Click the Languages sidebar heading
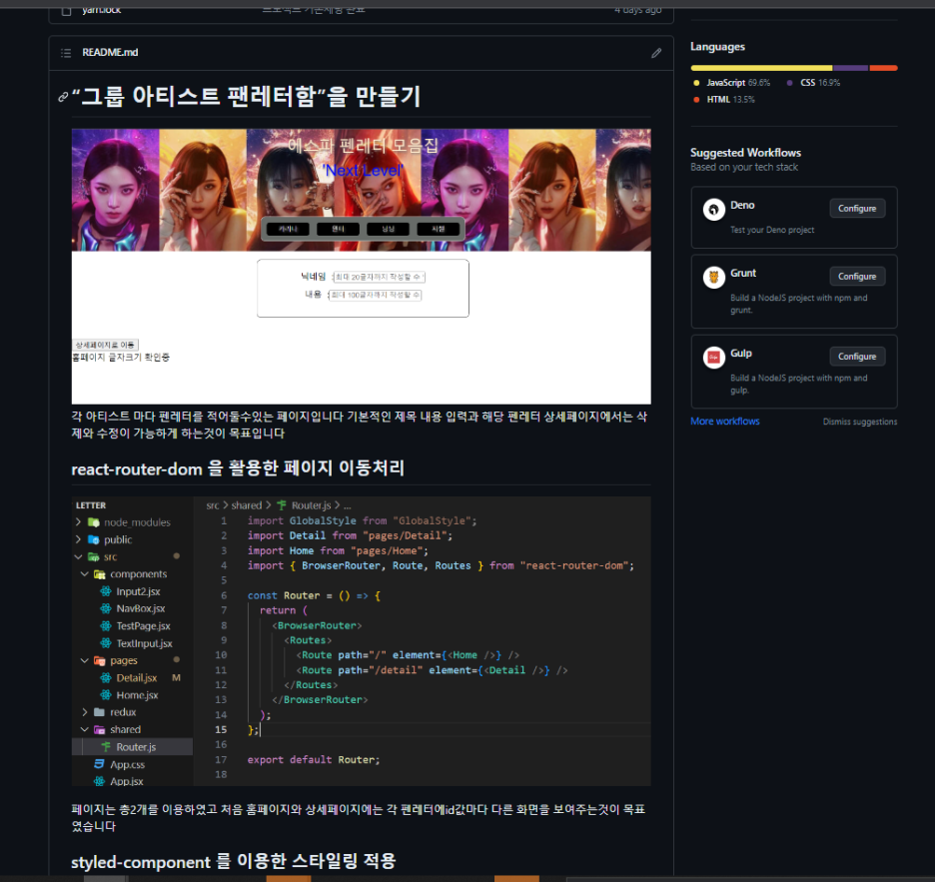Viewport: 935px width, 882px height. [717, 47]
